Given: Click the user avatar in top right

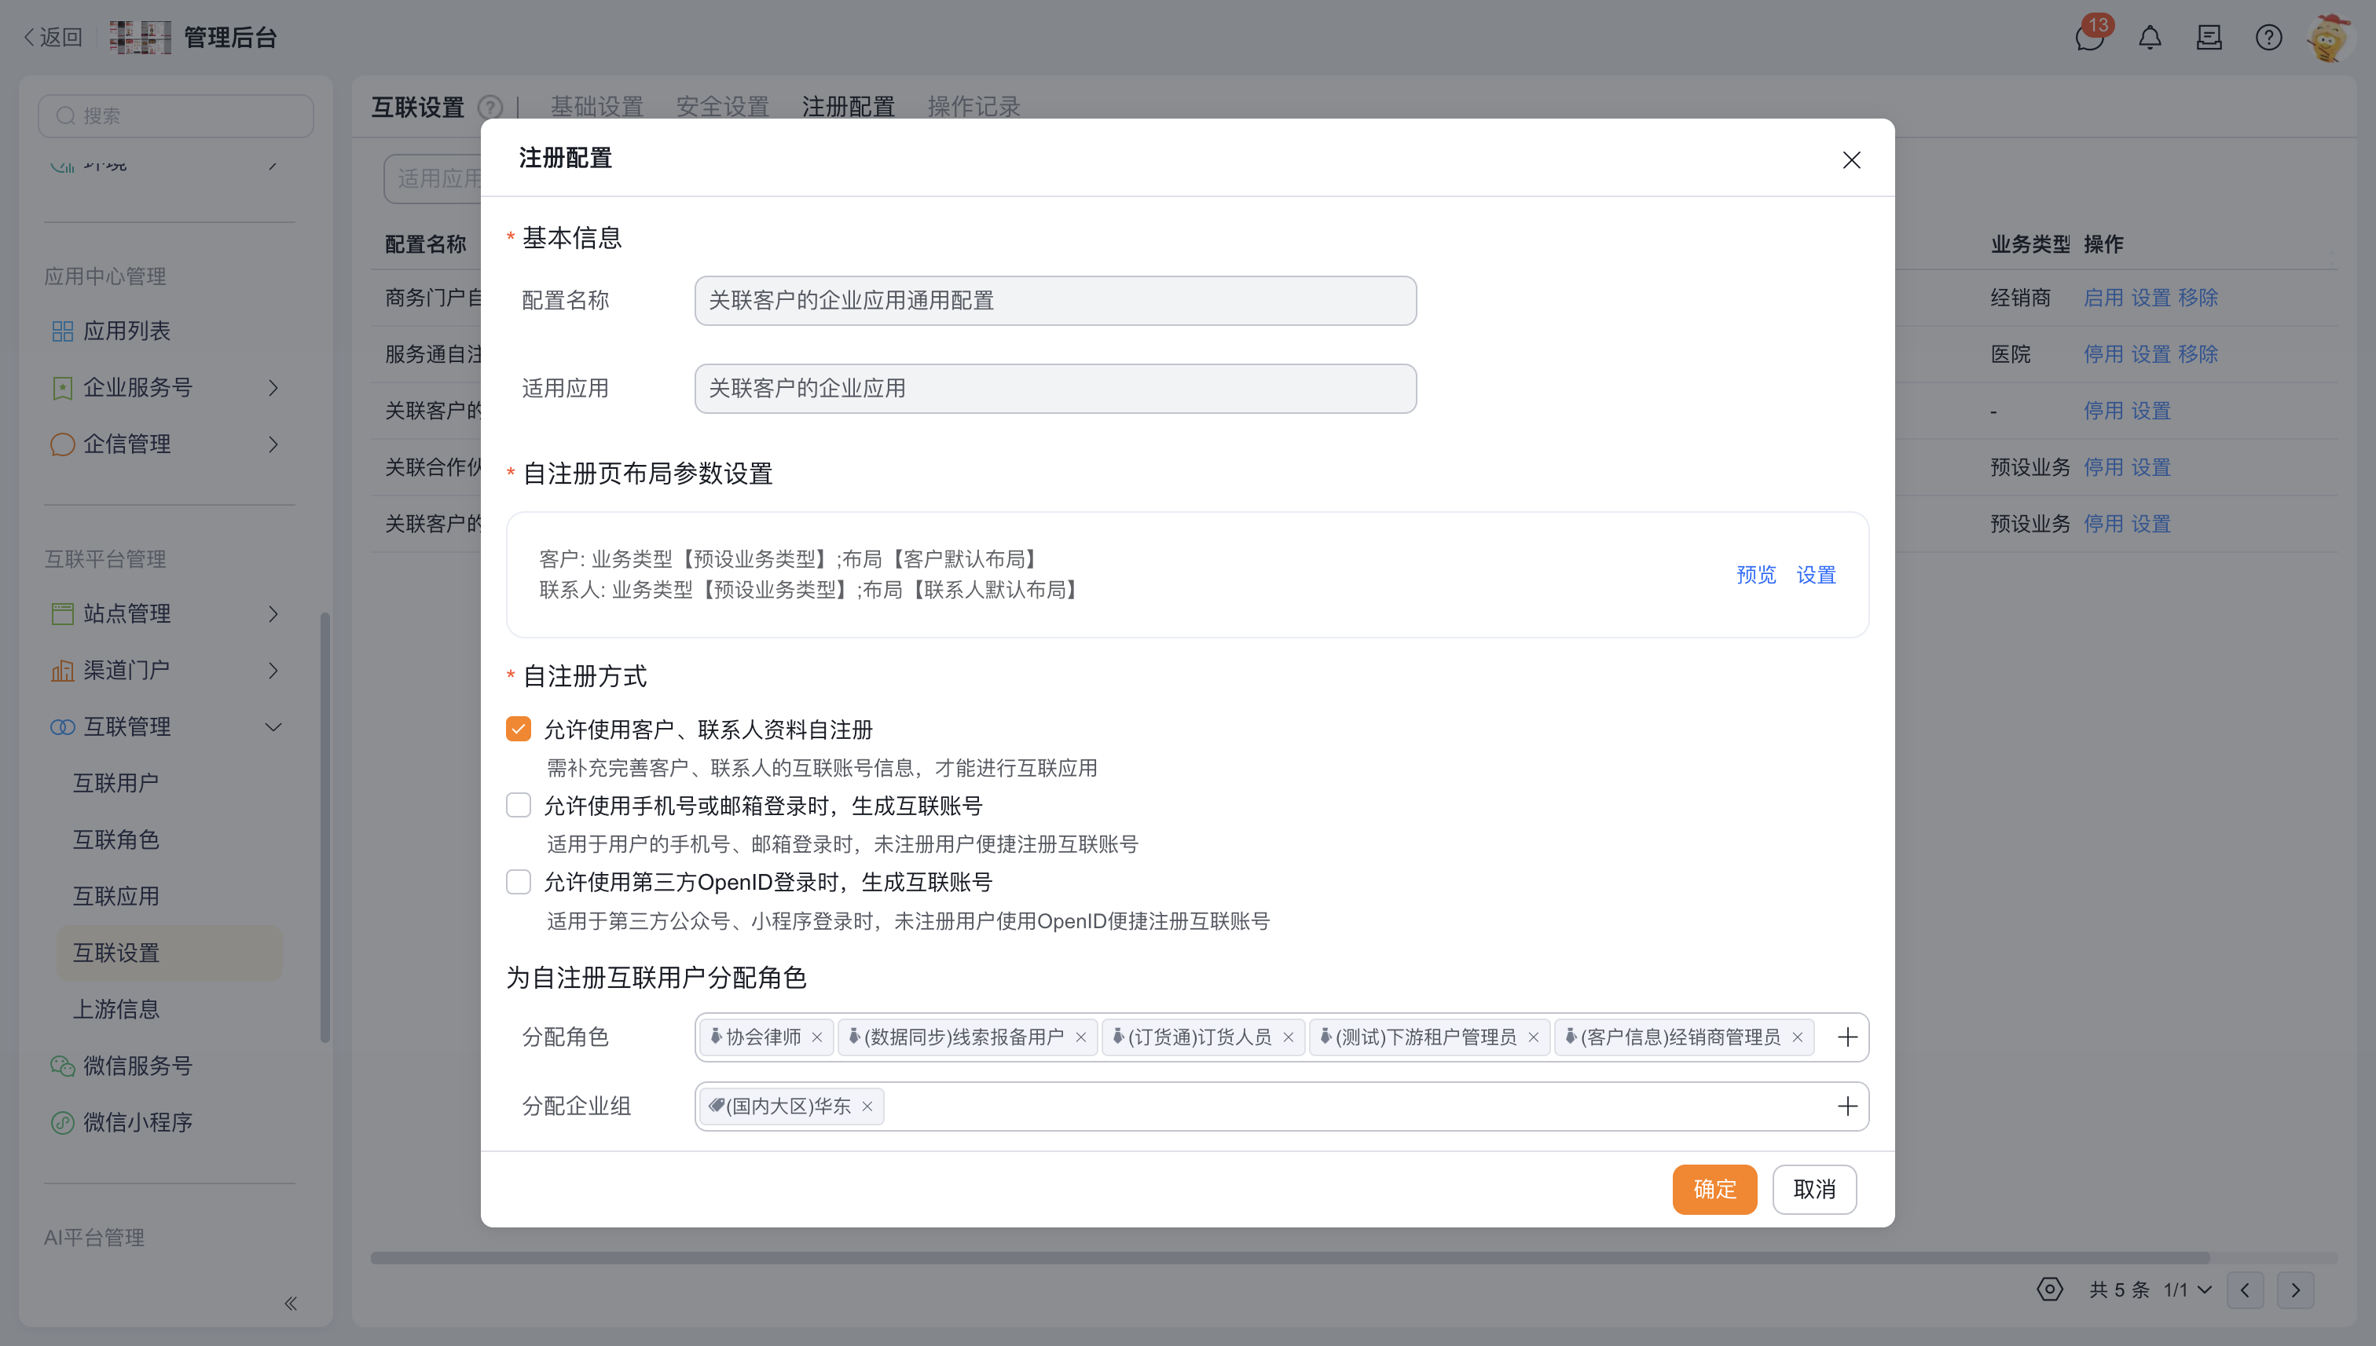Looking at the screenshot, I should 2328,38.
